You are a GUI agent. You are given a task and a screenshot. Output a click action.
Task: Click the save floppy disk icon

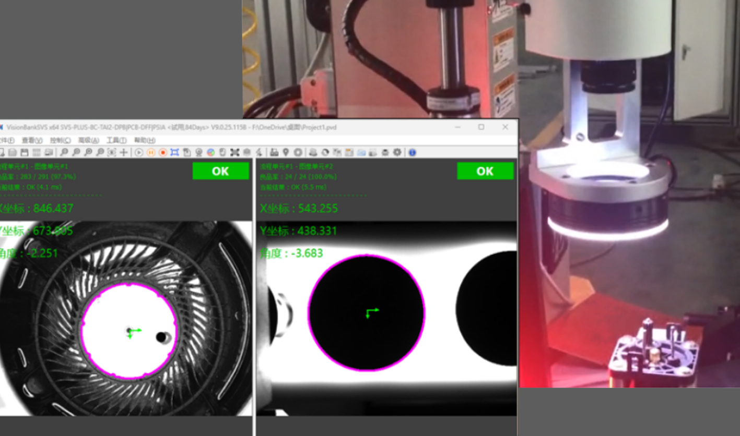click(x=24, y=152)
